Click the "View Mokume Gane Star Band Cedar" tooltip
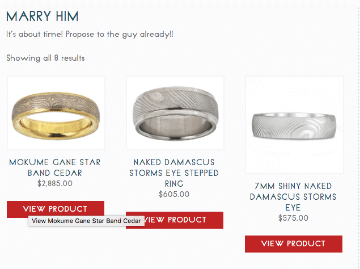 click(x=86, y=221)
